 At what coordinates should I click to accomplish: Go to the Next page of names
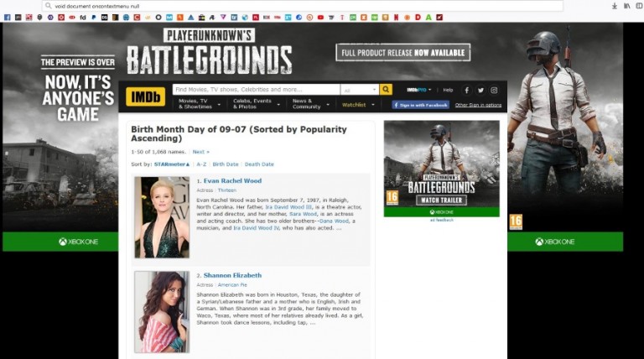[200, 152]
